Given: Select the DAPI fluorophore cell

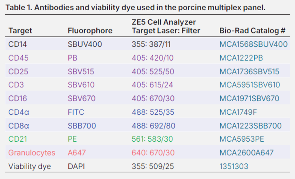Looking at the screenshot, I should tap(76, 166).
